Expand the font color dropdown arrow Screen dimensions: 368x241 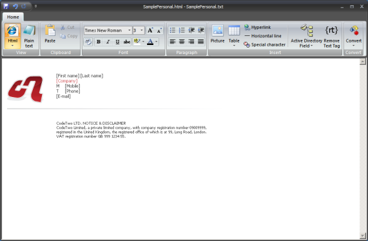[x=157, y=42]
